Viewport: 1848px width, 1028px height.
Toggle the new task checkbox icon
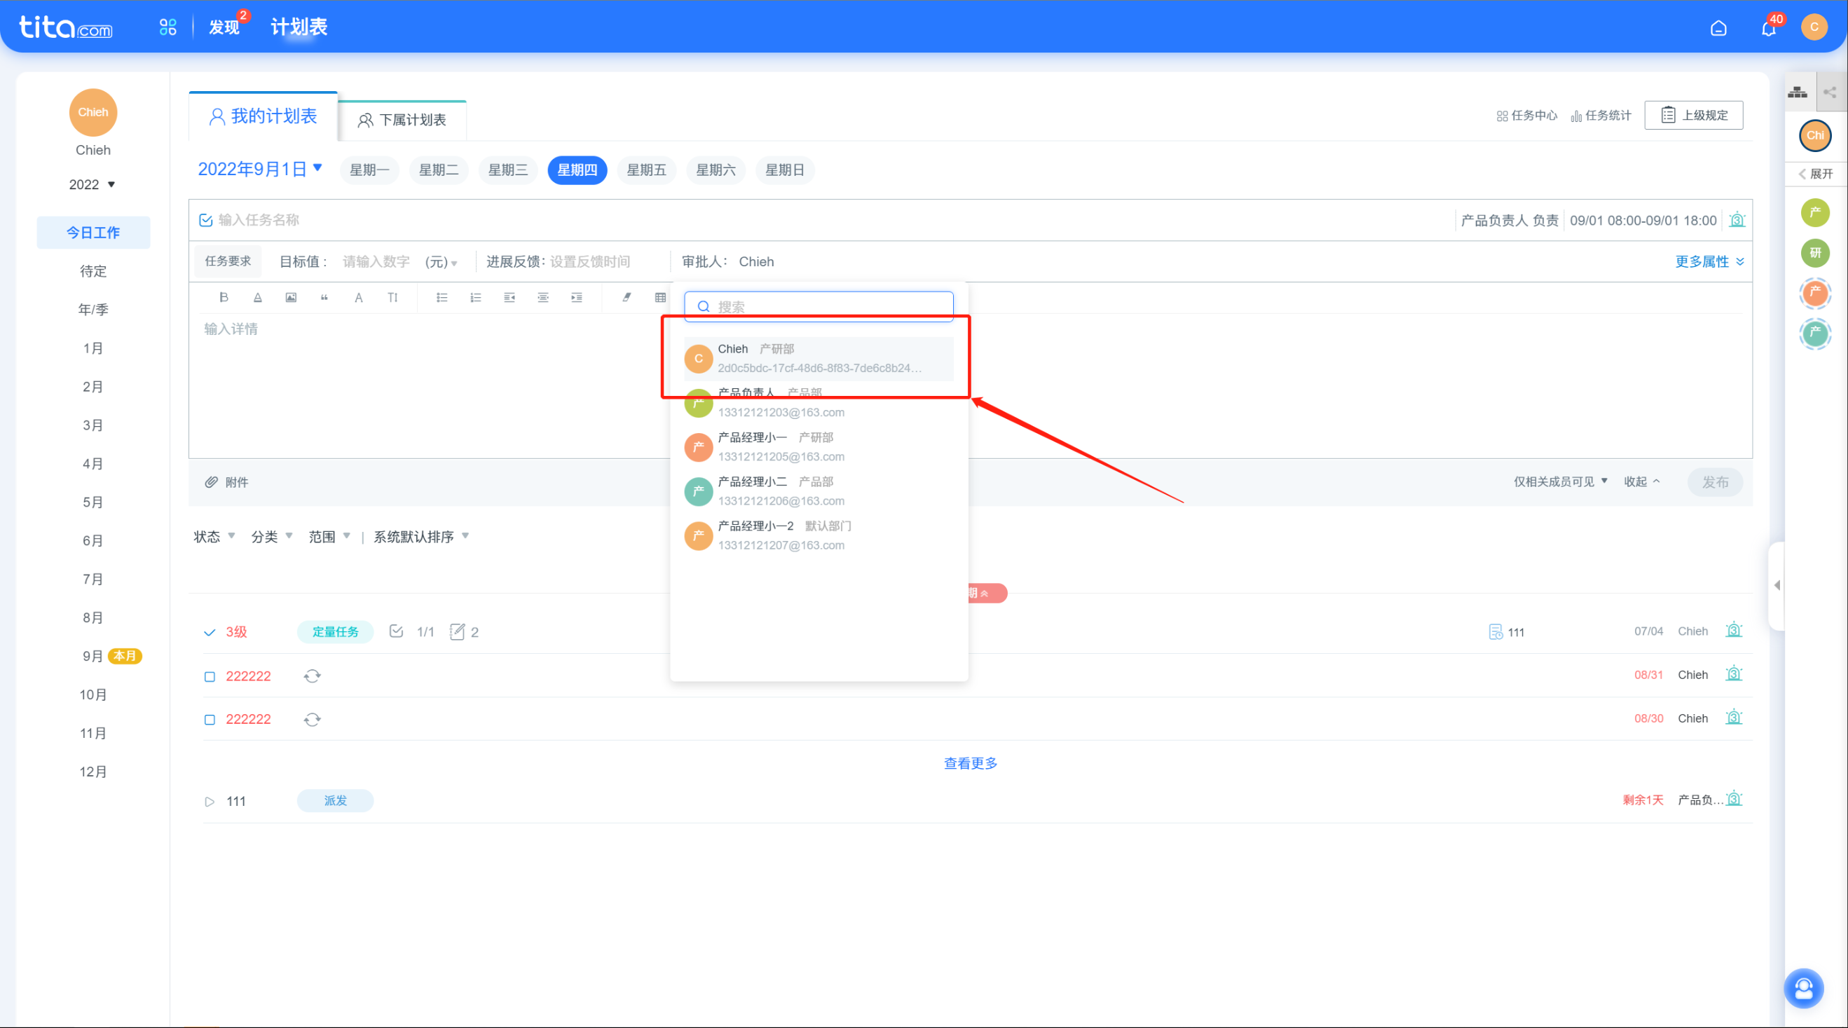point(205,219)
